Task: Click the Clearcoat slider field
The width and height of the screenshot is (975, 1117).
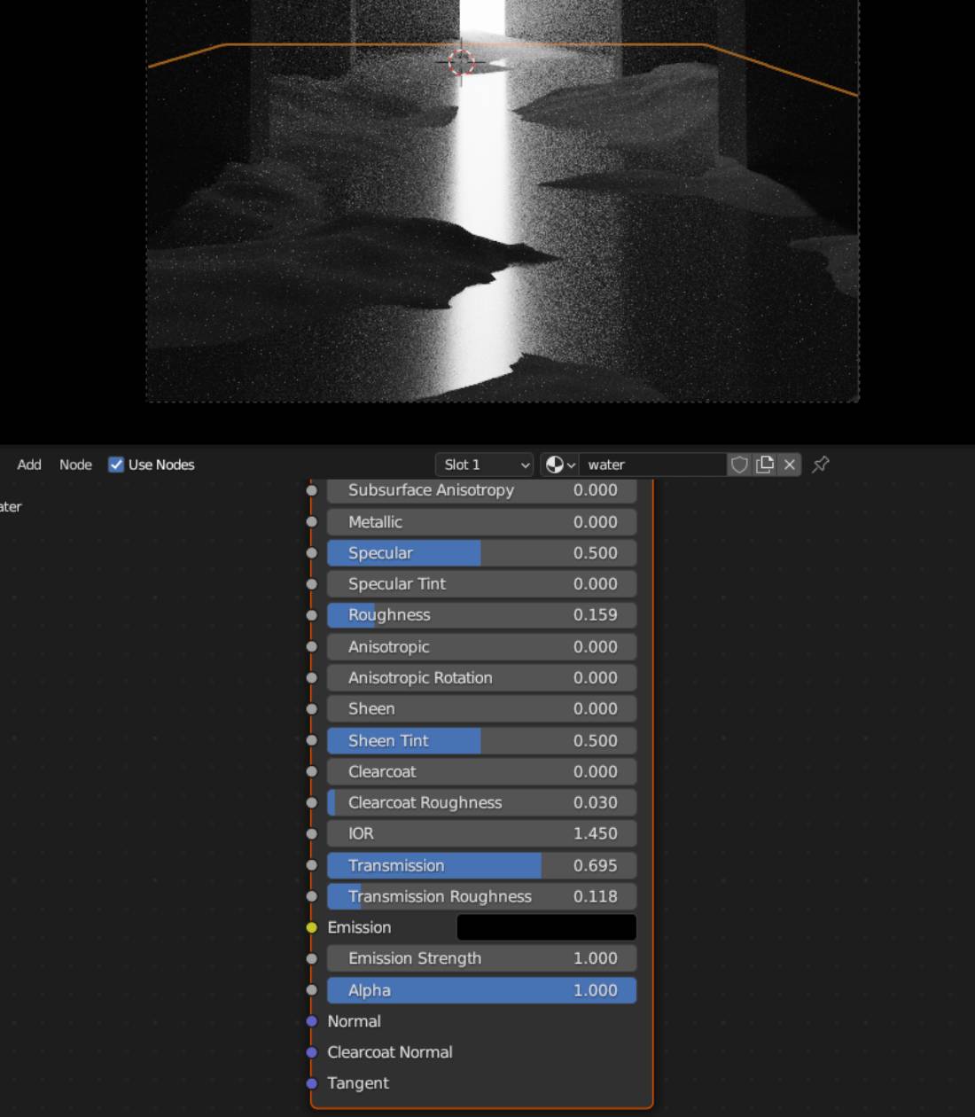Action: pyautogui.click(x=482, y=772)
